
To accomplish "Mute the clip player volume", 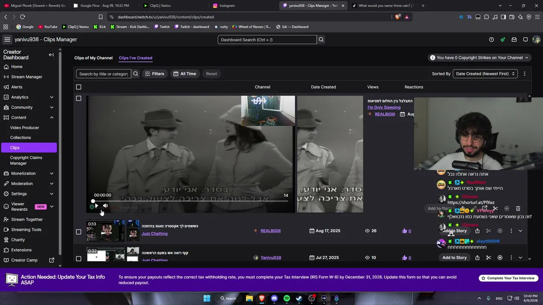I will point(106,206).
